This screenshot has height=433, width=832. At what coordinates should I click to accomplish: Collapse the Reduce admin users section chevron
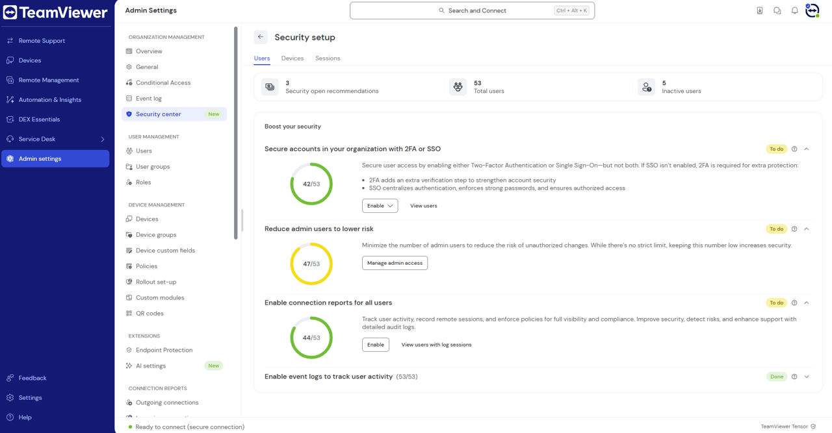[x=807, y=229]
